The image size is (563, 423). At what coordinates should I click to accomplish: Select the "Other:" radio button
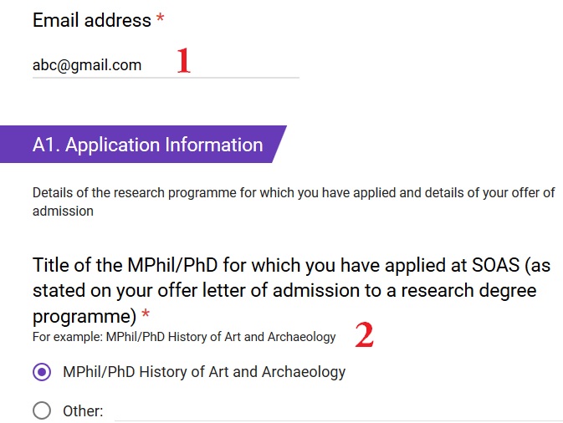tap(42, 410)
